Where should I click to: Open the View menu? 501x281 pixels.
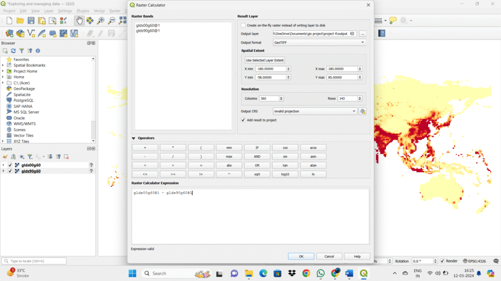click(x=35, y=11)
